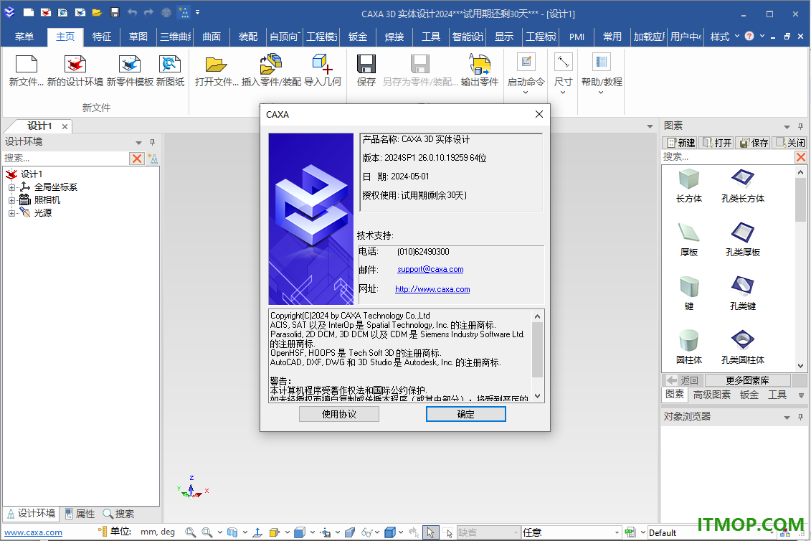Switch to the 草图 ribbon tab
The image size is (811, 541).
[x=138, y=37]
